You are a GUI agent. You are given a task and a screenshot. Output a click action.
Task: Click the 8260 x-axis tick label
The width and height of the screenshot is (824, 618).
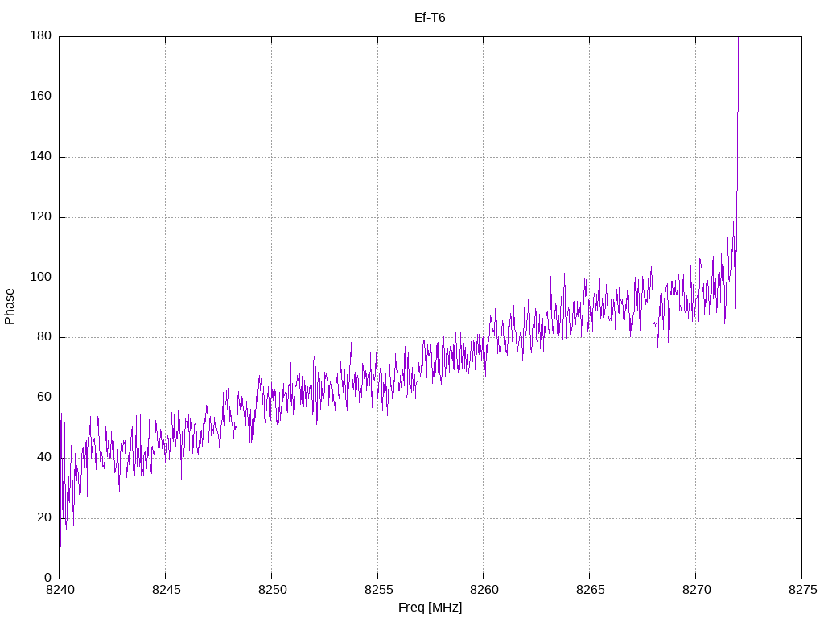click(x=483, y=591)
